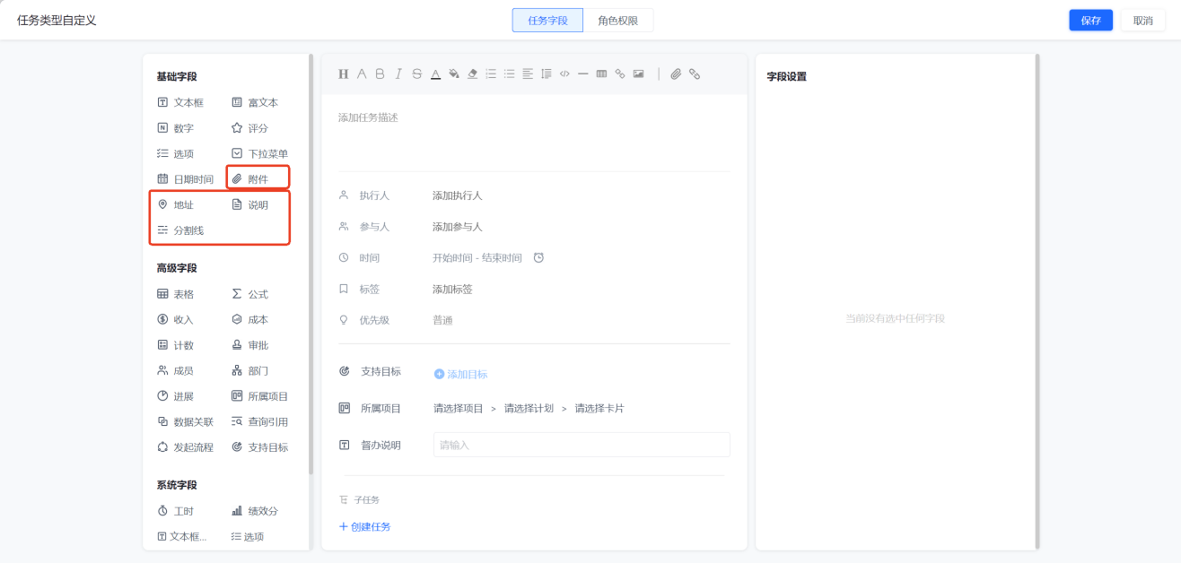Switch to 任务字段 tab
Viewport: 1181px width, 563px height.
547,21
